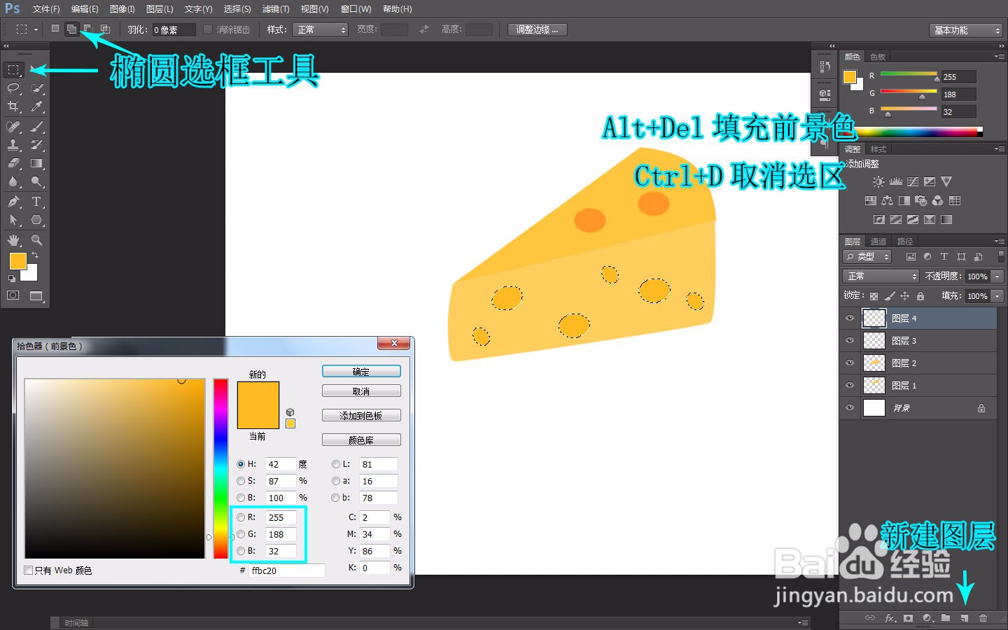Switch to the 通道 tab
The height and width of the screenshot is (630, 1008).
(x=878, y=241)
